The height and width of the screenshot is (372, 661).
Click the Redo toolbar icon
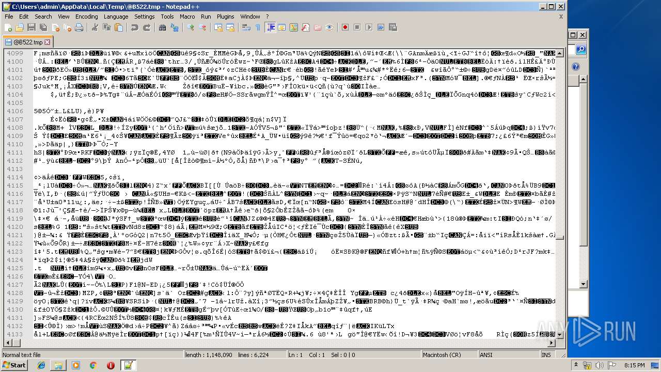[x=147, y=27]
